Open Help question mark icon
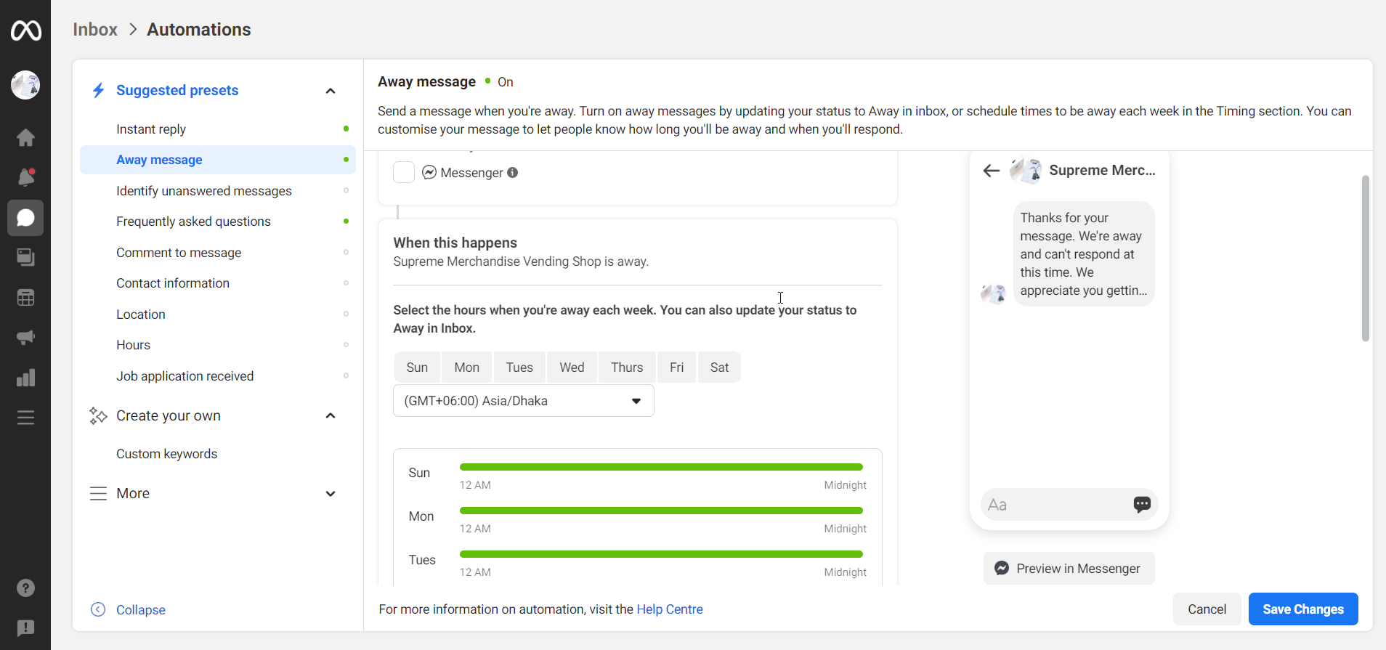 pos(25,588)
